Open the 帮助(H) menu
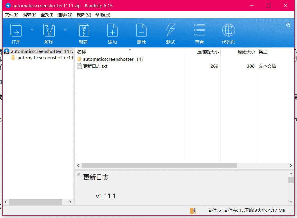This screenshot has height=218, width=297. click(103, 15)
